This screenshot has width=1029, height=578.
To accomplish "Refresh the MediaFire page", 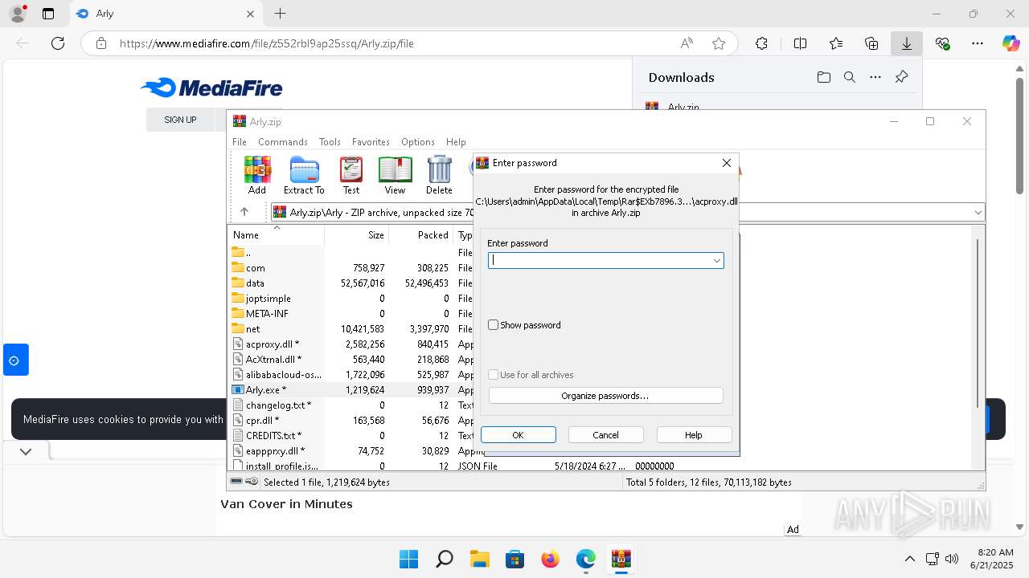I will click(x=58, y=43).
